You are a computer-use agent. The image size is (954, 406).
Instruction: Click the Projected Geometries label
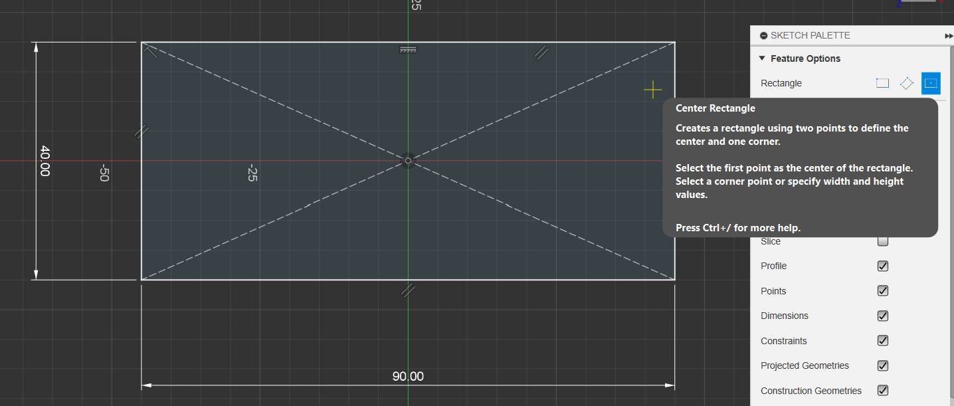pos(805,365)
